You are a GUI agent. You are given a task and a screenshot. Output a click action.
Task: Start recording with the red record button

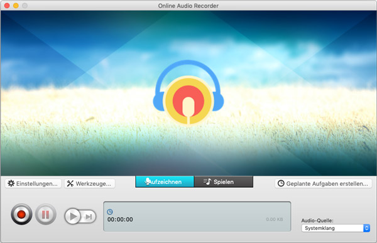(x=21, y=214)
